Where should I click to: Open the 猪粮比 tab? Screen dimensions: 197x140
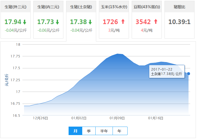tap(180, 20)
